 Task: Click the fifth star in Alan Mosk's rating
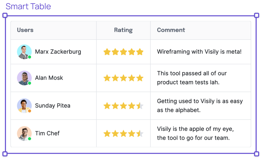click(140, 78)
